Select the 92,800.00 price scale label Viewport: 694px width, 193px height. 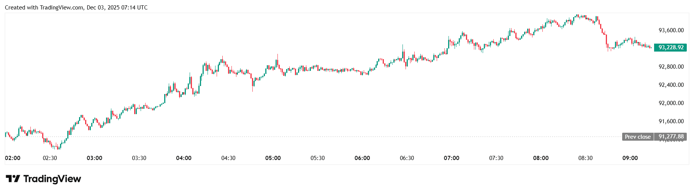pyautogui.click(x=671, y=67)
